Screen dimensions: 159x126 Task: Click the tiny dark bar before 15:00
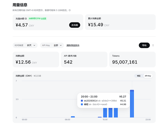[x=100, y=117]
